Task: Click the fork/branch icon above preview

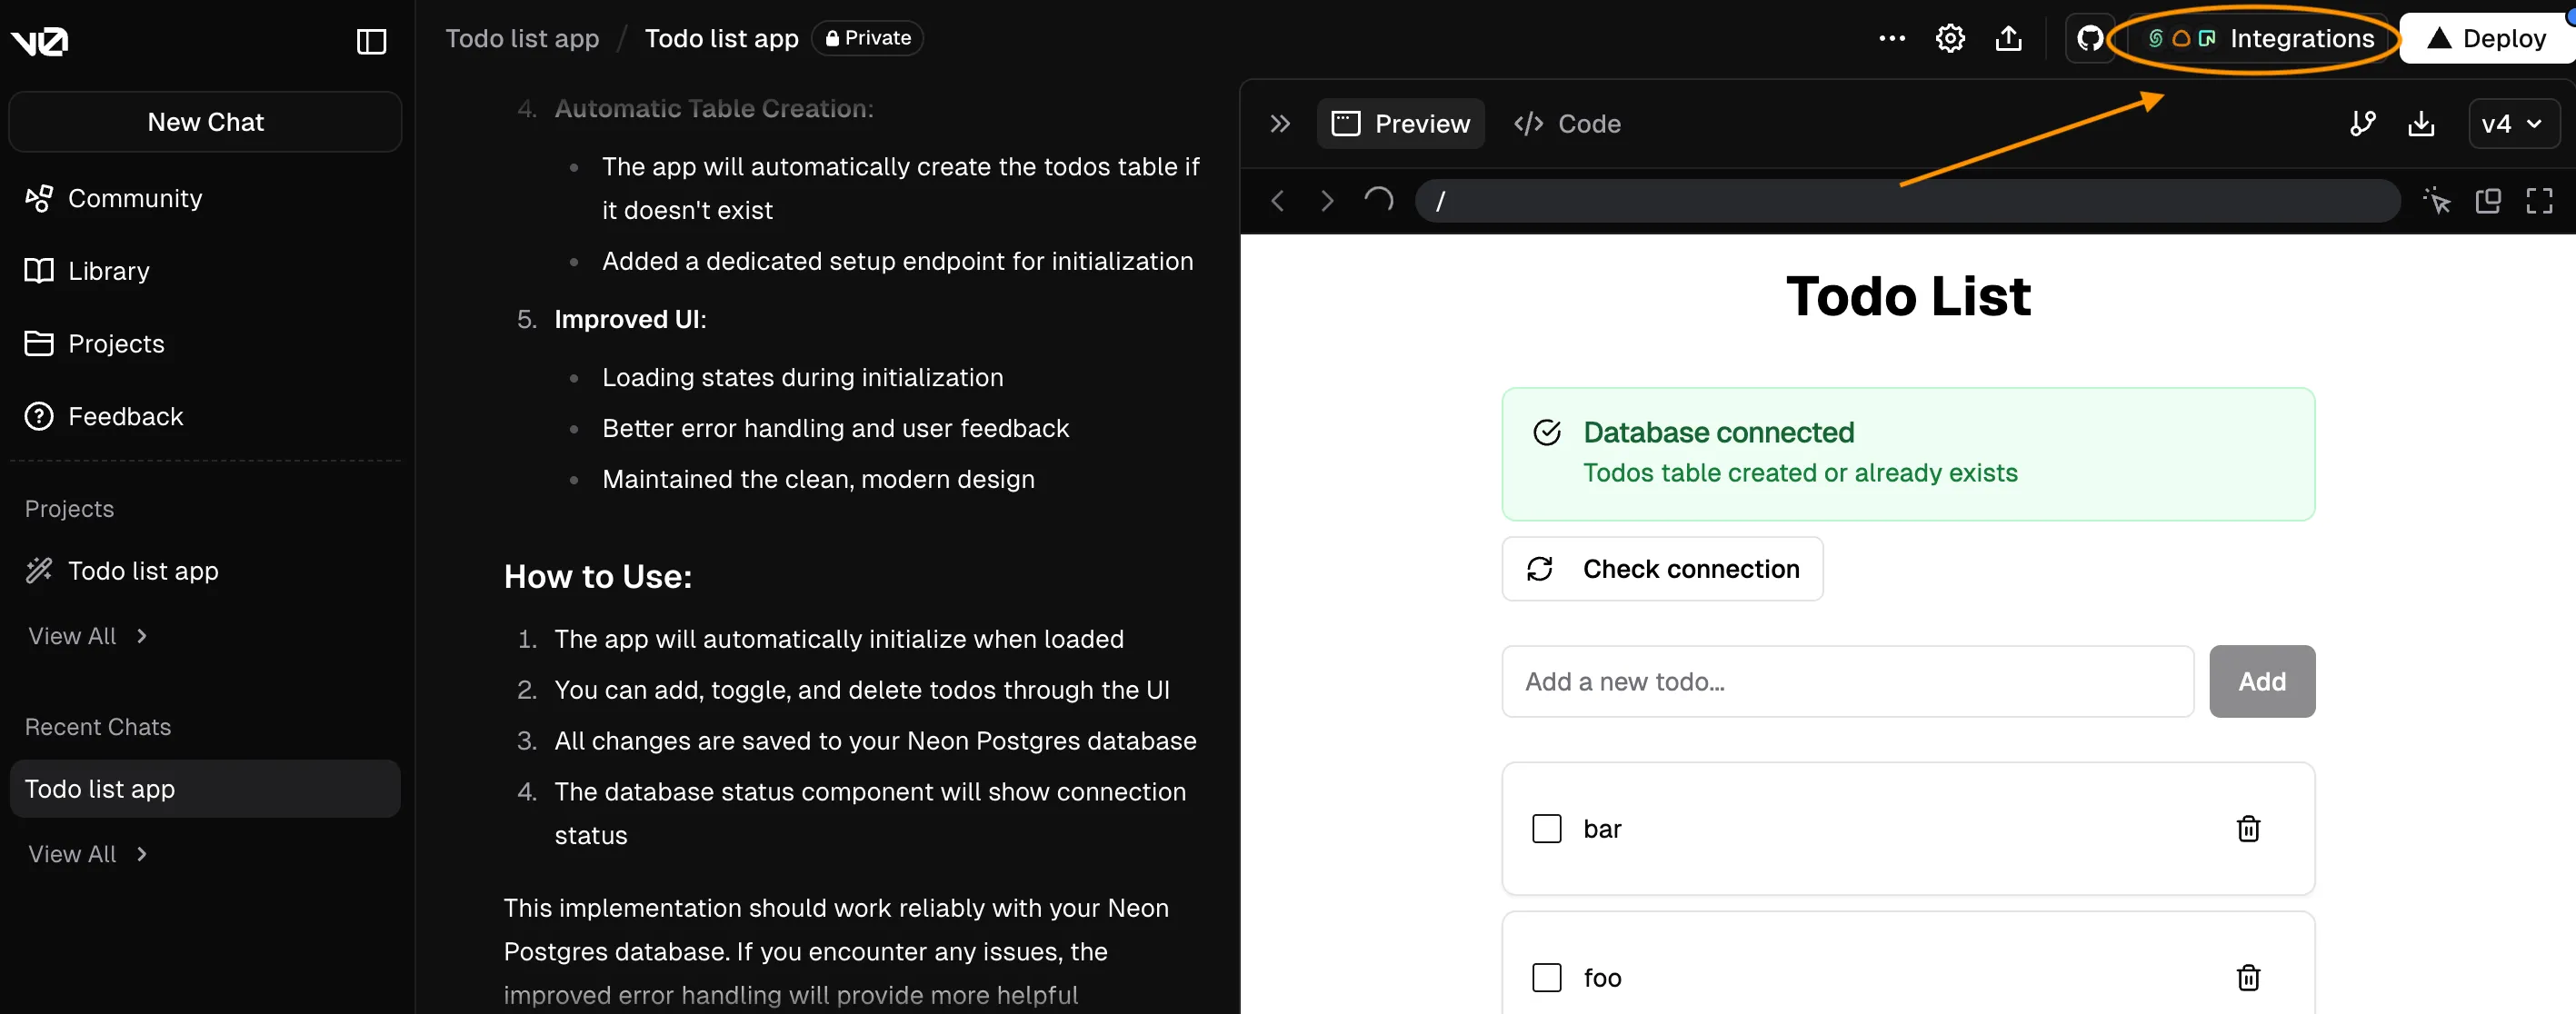Action: pyautogui.click(x=2362, y=124)
